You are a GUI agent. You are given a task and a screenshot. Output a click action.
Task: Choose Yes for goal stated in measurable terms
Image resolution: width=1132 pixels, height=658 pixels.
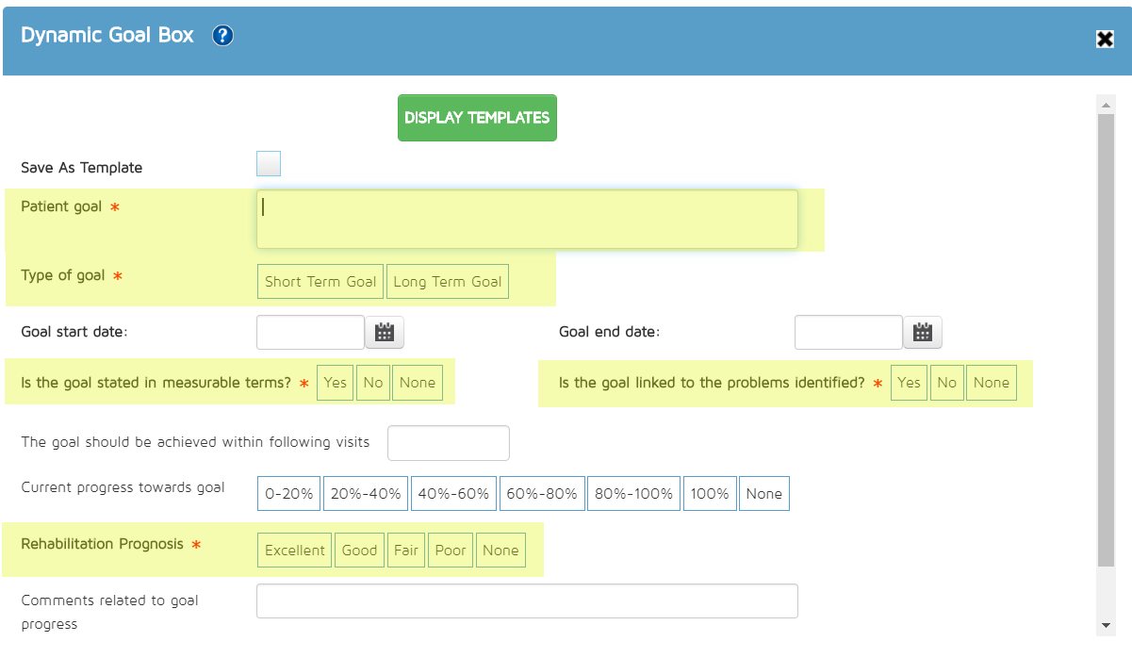(x=335, y=383)
